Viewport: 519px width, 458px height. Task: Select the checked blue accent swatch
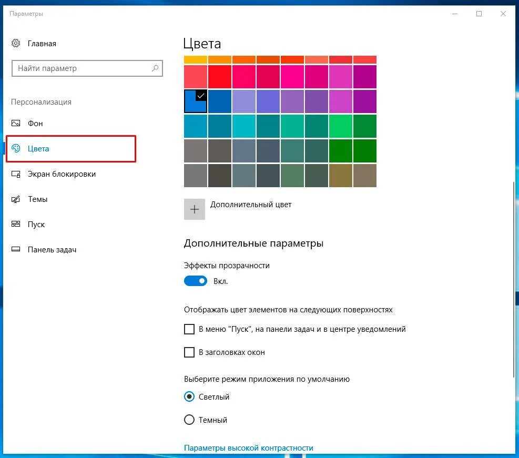(196, 101)
